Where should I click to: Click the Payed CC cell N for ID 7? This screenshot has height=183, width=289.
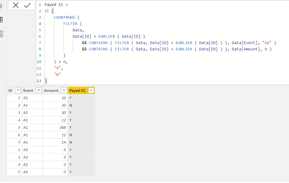81,142
